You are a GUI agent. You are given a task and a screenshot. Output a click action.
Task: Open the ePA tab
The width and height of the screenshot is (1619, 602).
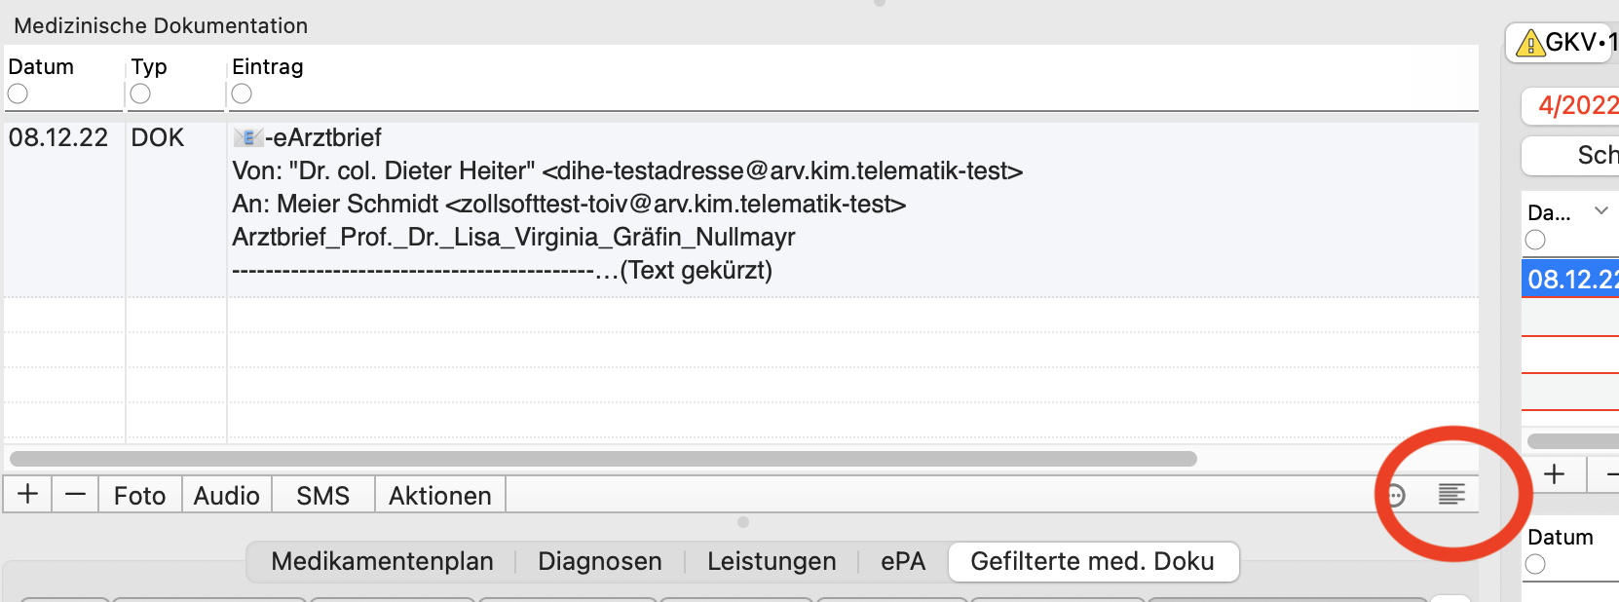903,561
